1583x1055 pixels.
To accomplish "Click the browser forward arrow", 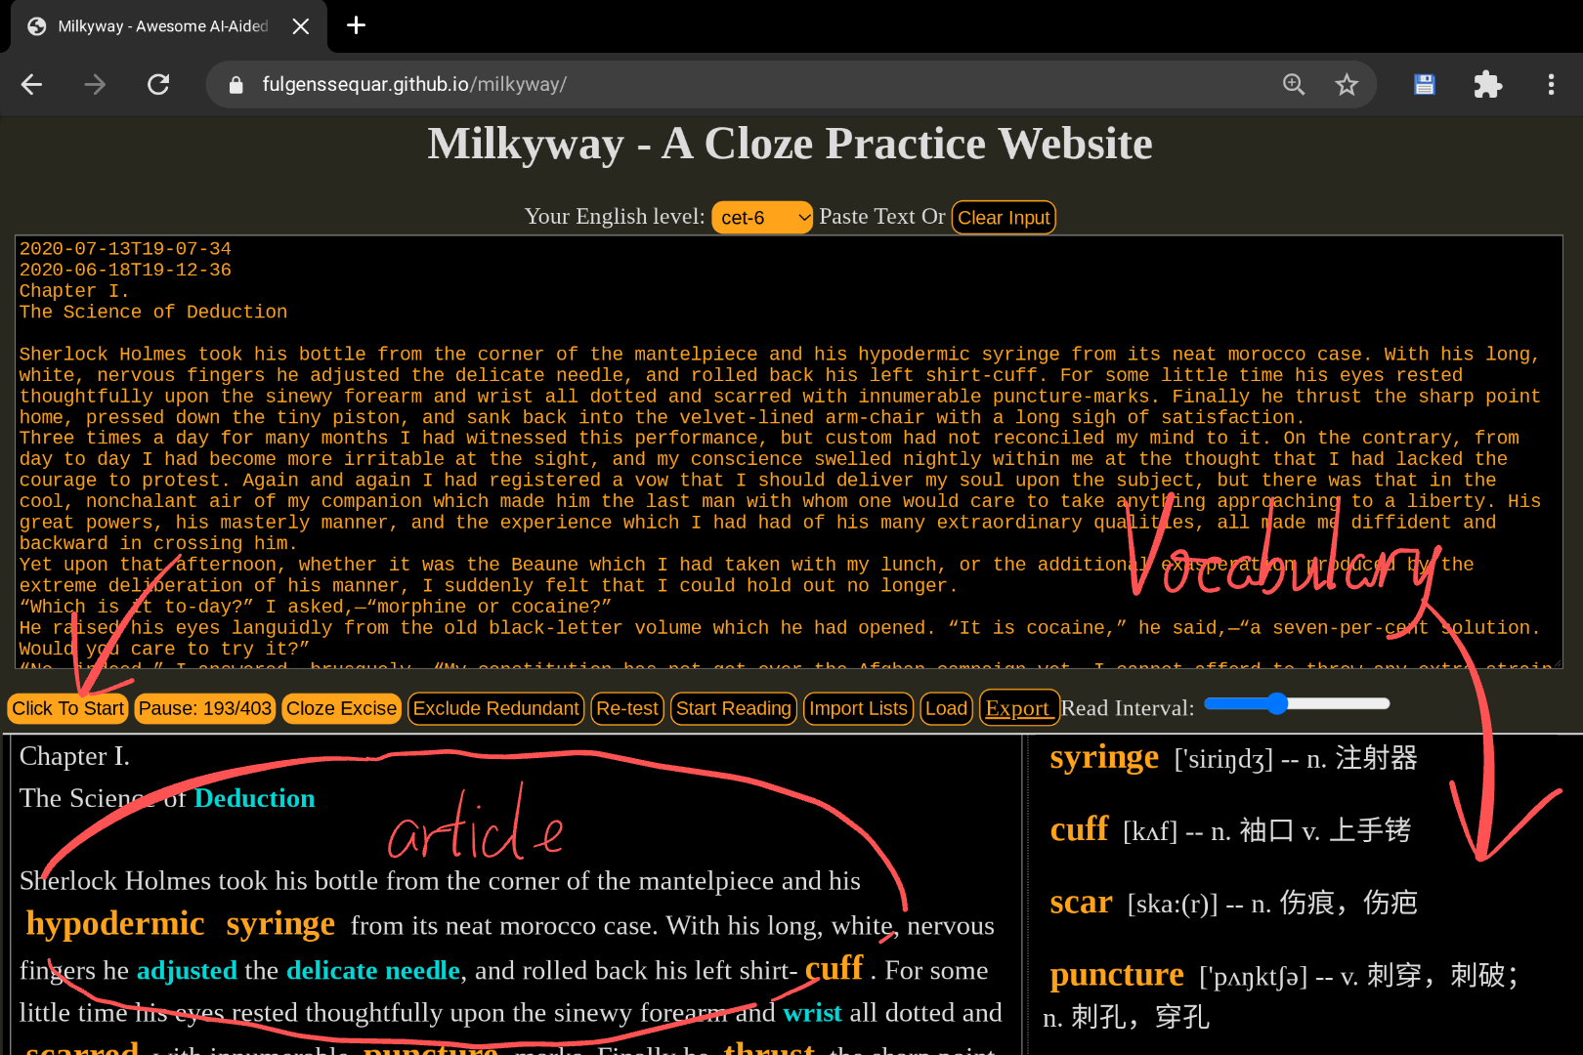I will [x=95, y=85].
